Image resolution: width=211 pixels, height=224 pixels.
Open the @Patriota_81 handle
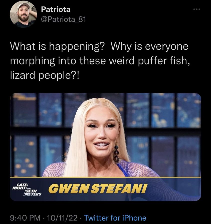pyautogui.click(x=63, y=19)
